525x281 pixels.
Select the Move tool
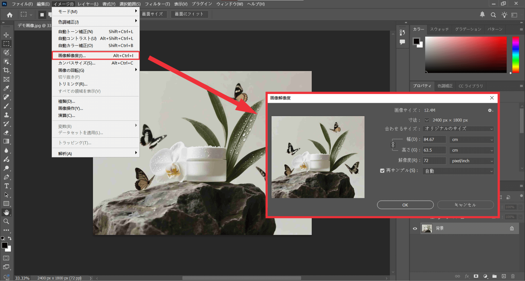point(6,35)
